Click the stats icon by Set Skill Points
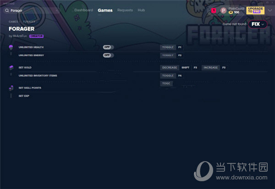This screenshot has width=275, height=189. coord(11,88)
